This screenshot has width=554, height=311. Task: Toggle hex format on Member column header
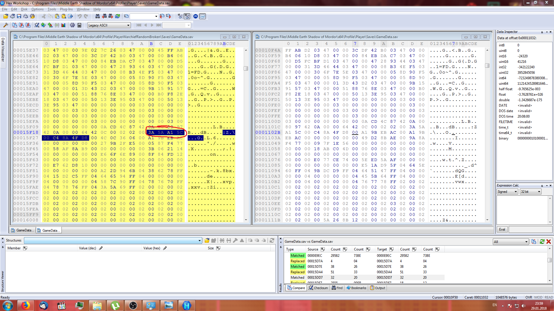(x=25, y=248)
